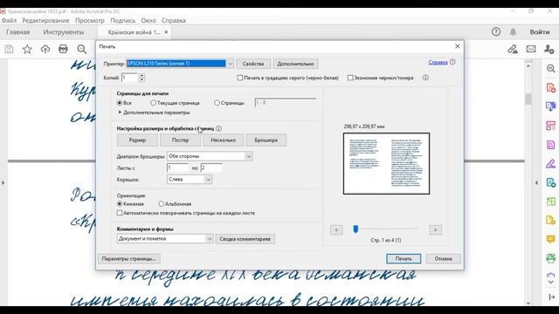559x314 pixels.
Task: Enable the Экономия чернил/тонера checkbox
Action: click(x=350, y=78)
